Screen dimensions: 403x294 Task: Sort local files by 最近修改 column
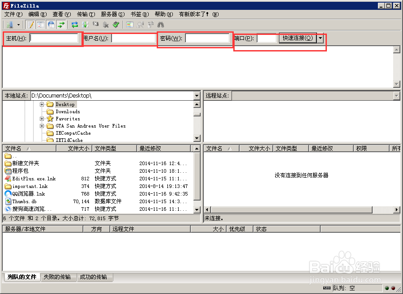[164, 149]
